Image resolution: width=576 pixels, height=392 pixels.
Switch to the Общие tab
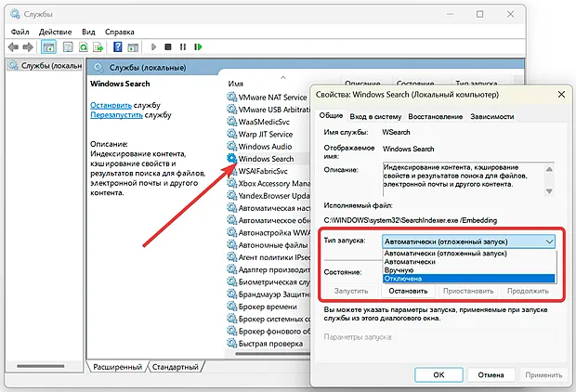[x=331, y=116]
